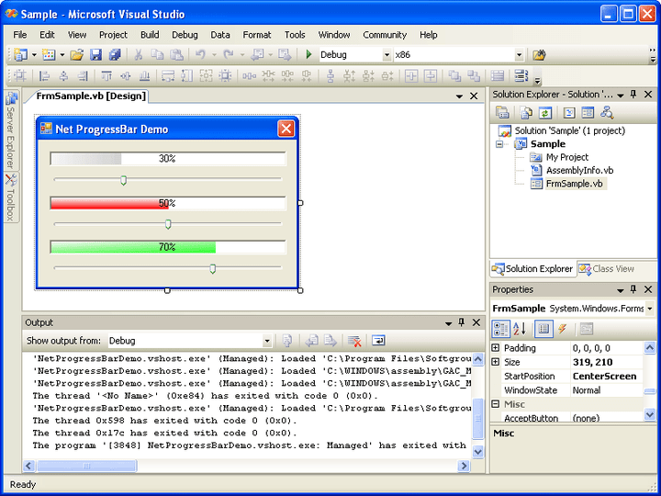Switch to the Class View tab

(607, 269)
